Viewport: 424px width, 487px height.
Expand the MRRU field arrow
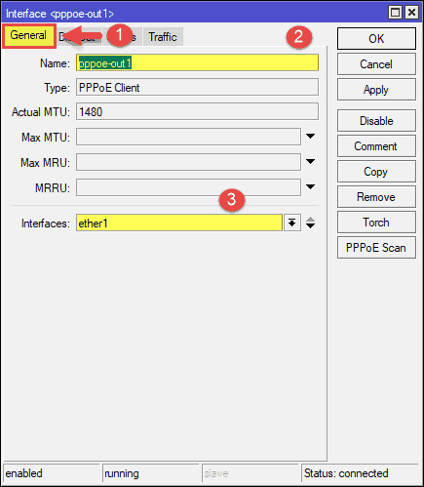point(311,187)
